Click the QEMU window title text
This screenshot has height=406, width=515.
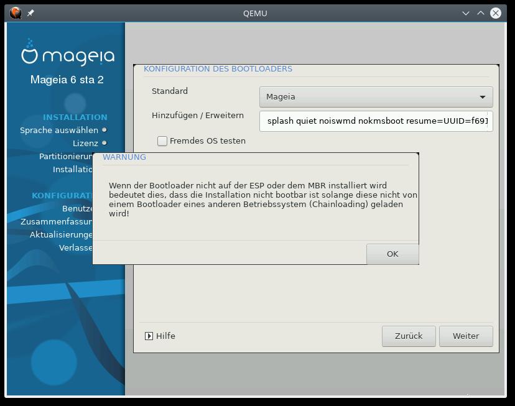click(x=255, y=14)
